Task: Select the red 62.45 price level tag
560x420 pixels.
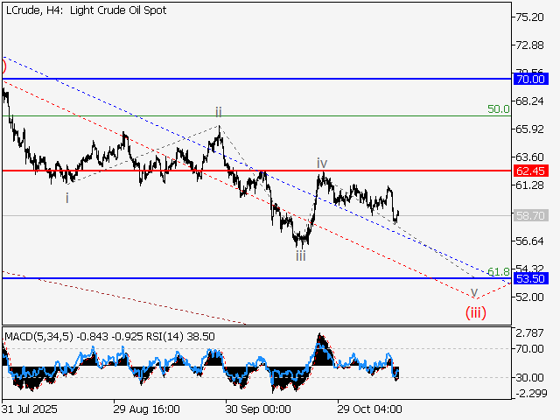Action: [x=531, y=171]
